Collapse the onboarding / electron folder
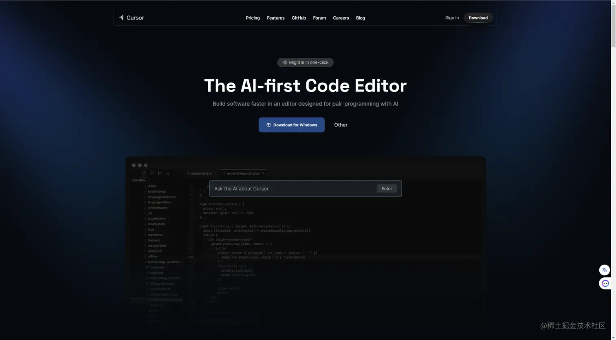This screenshot has width=616, height=340. [x=145, y=262]
